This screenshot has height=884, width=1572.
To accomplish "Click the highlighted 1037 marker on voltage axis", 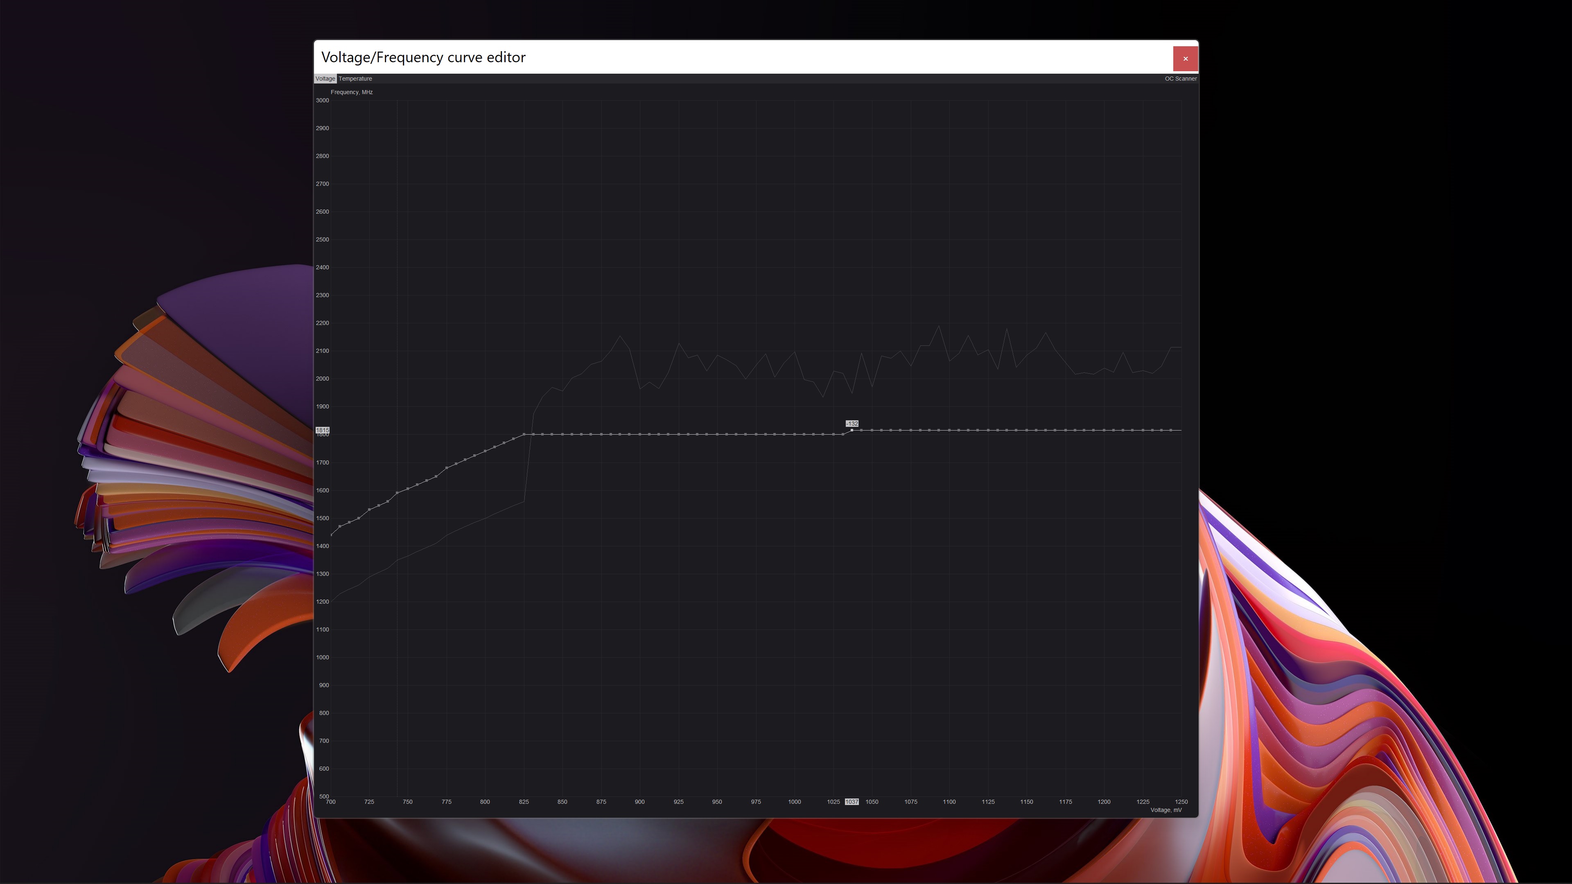I will [x=851, y=802].
